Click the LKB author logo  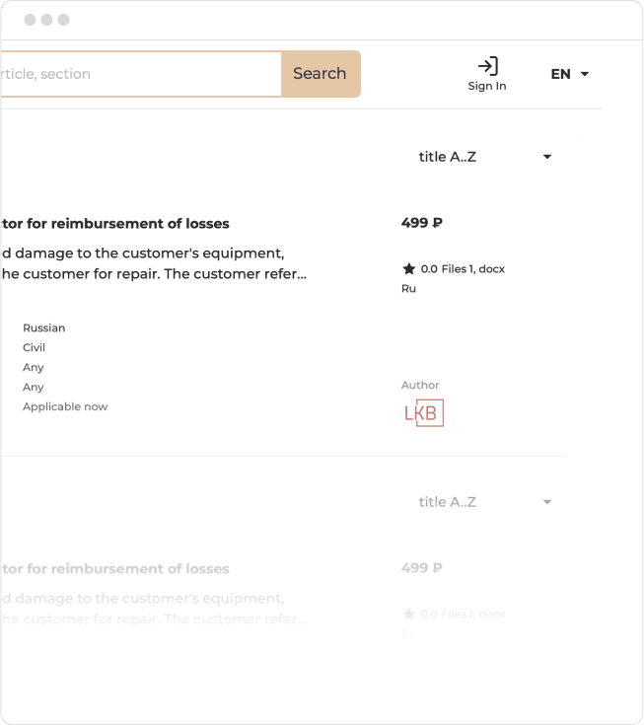pos(423,413)
